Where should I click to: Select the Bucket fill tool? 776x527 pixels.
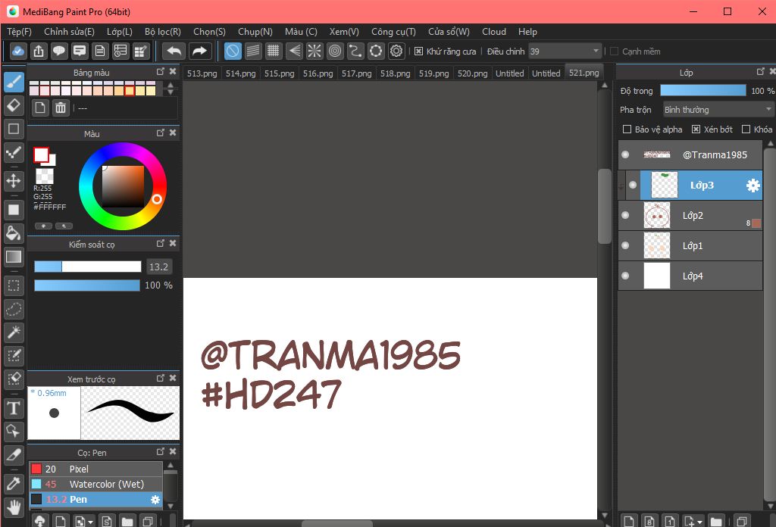click(14, 233)
